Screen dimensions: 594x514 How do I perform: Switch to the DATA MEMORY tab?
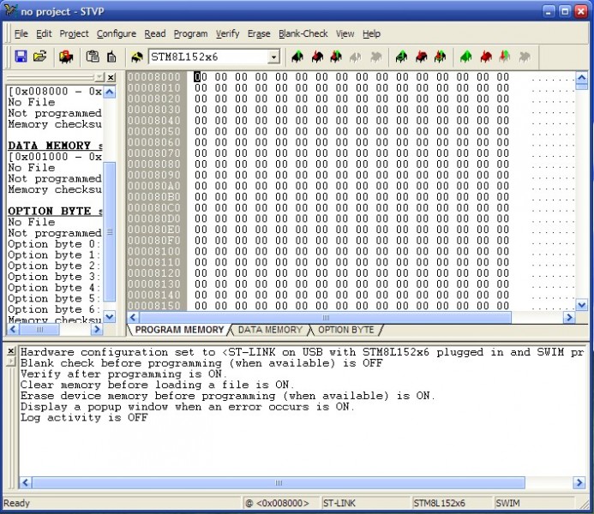[x=269, y=330]
